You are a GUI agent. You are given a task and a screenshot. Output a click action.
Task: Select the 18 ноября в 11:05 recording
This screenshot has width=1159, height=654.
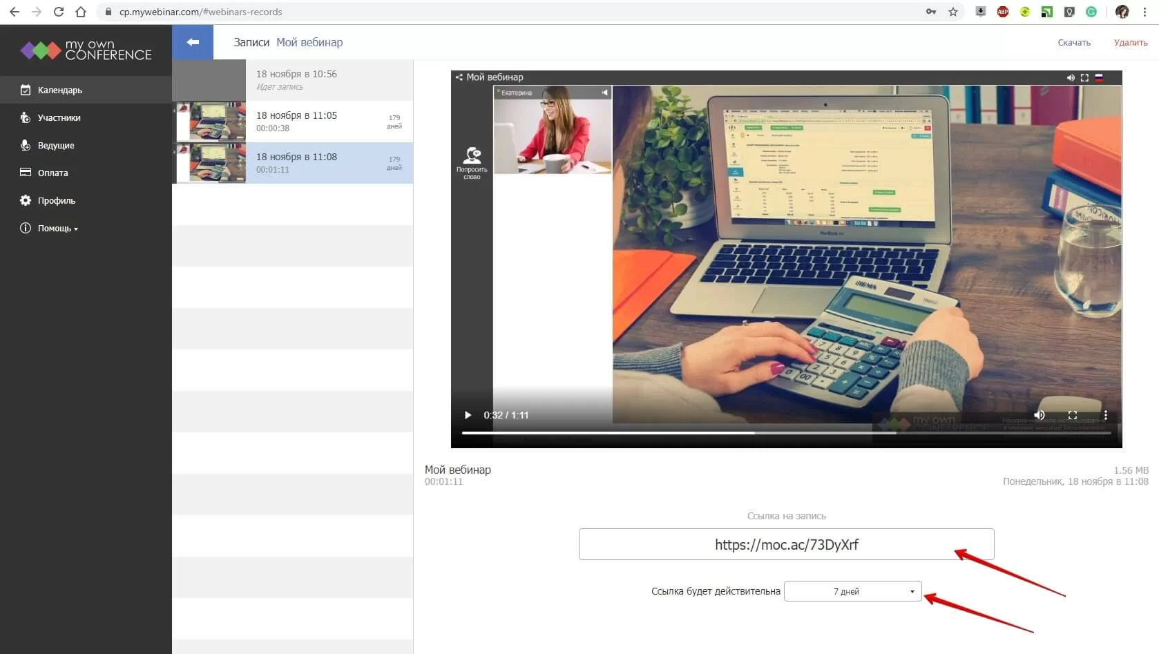click(x=296, y=122)
